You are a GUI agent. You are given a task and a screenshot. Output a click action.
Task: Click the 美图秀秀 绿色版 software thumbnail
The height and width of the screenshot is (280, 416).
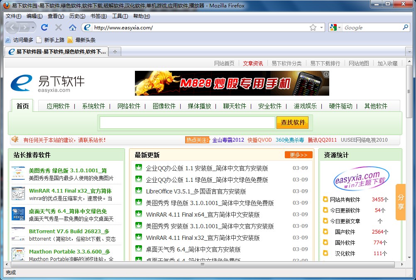[18, 174]
